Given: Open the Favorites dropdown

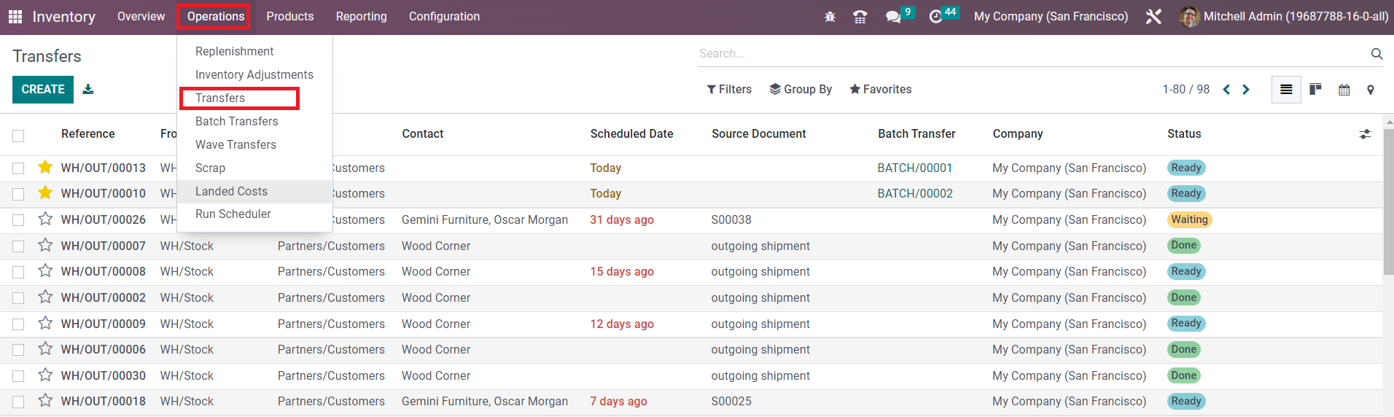Looking at the screenshot, I should [880, 89].
